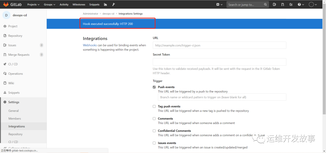The image size is (326, 153).
Task: Open the Admin Area wrench icon
Action: click(x=113, y=4)
